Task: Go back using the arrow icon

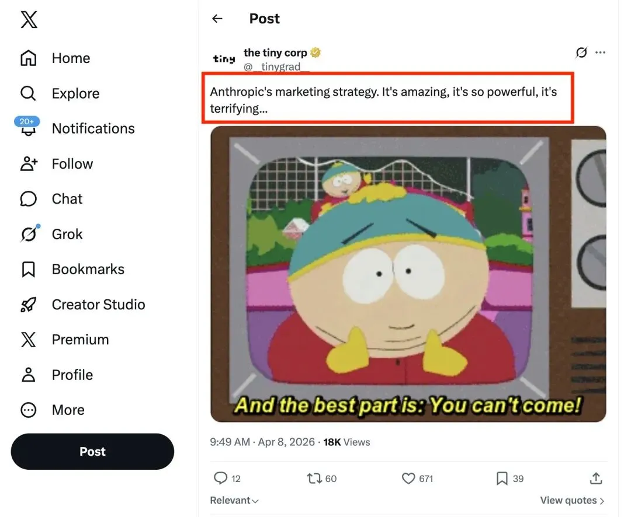Action: (x=217, y=19)
